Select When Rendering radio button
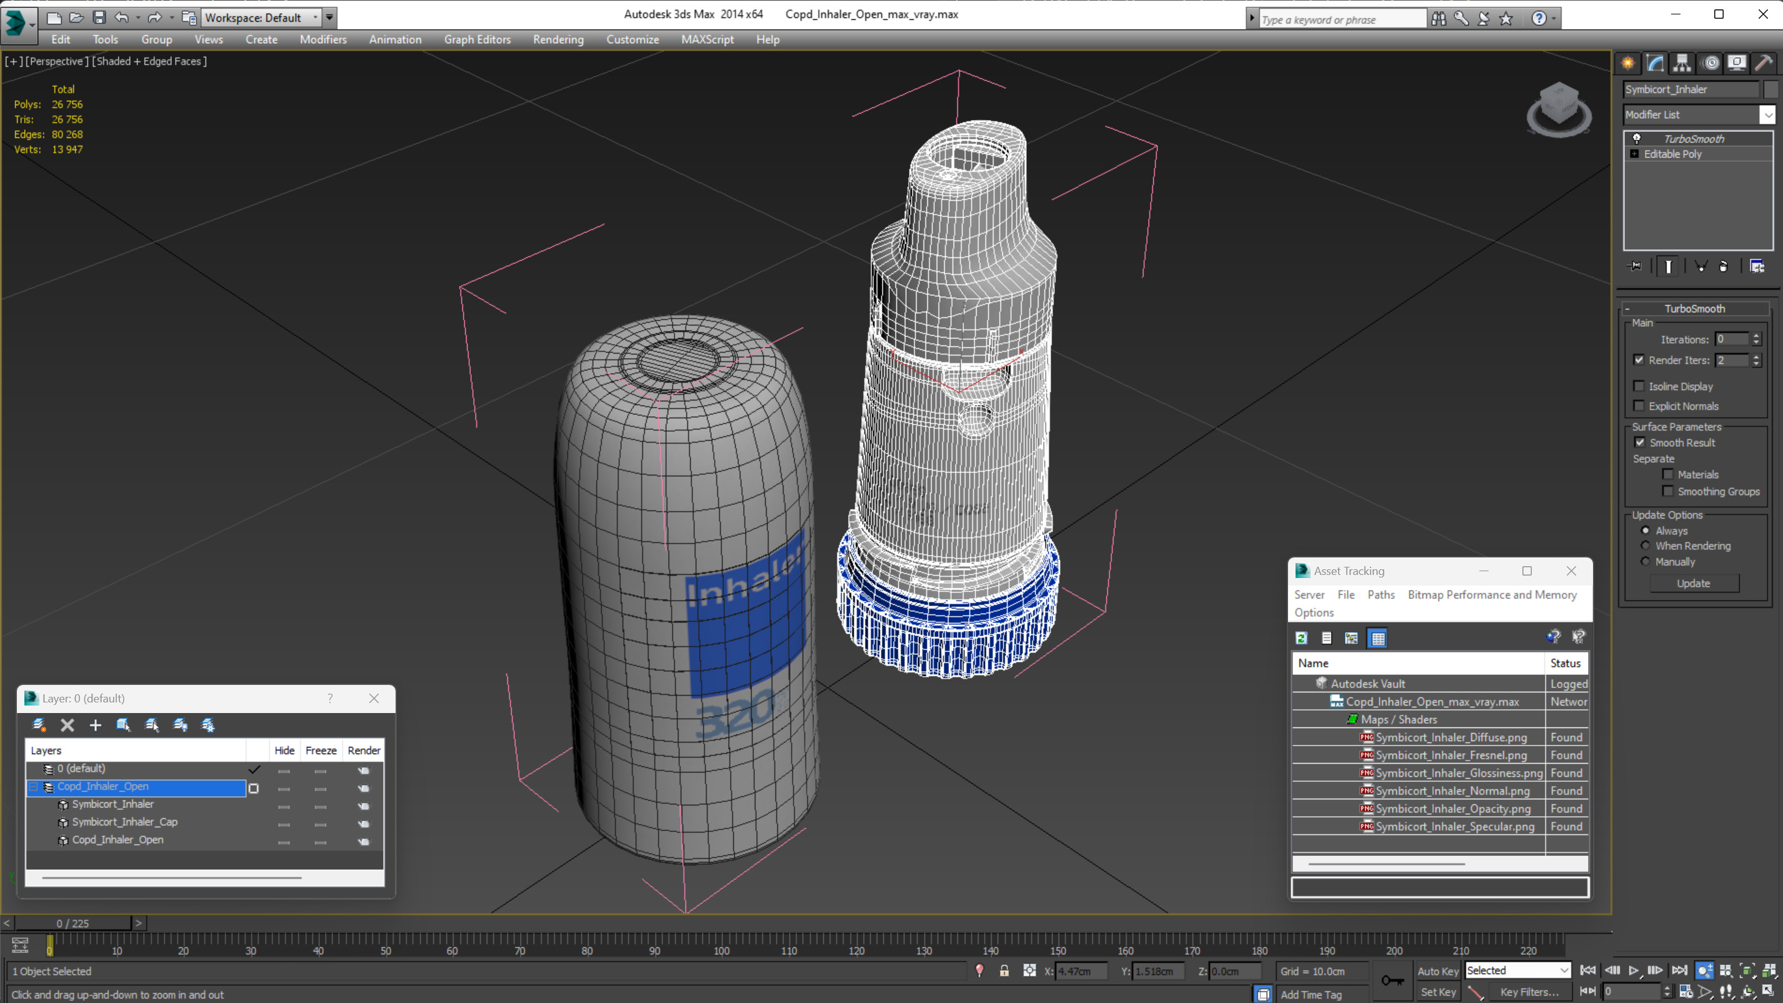 click(1646, 546)
